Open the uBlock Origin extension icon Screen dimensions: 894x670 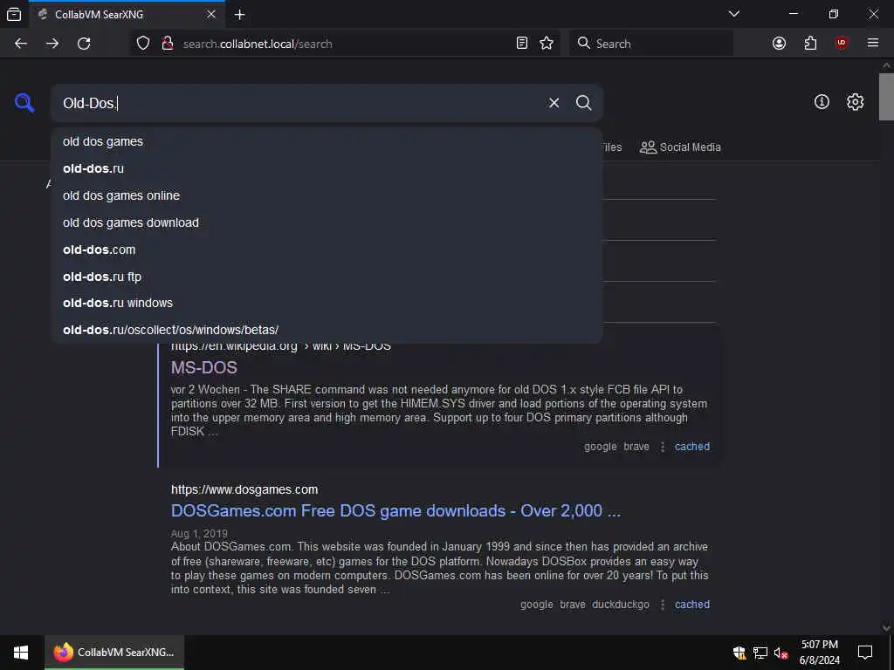click(842, 44)
